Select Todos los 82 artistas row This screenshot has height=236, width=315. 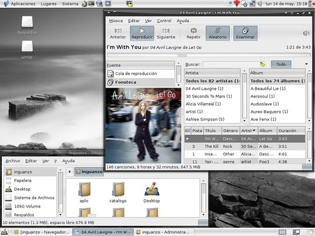212,81
